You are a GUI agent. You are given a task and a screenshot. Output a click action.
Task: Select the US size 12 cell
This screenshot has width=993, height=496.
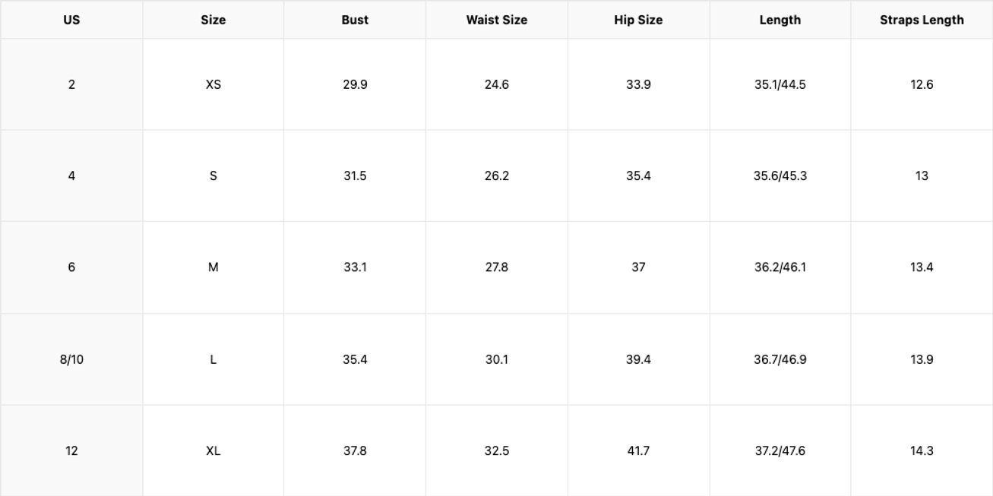[x=71, y=450]
